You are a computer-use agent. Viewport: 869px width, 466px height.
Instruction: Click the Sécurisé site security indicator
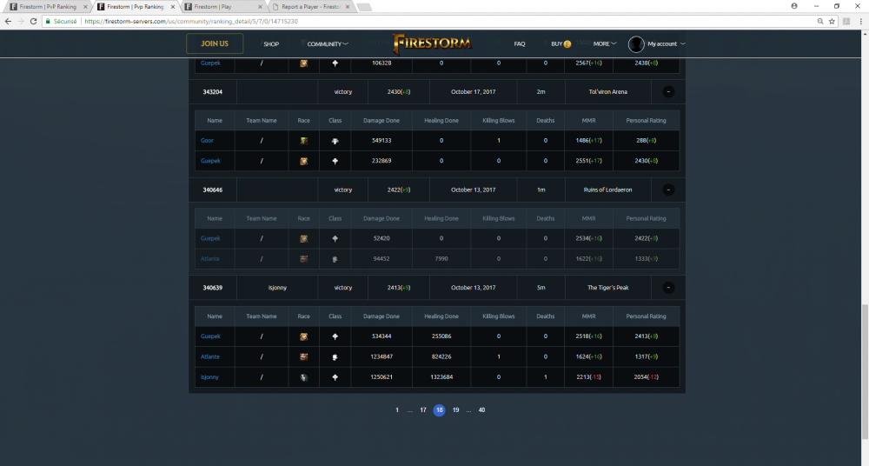coord(61,21)
